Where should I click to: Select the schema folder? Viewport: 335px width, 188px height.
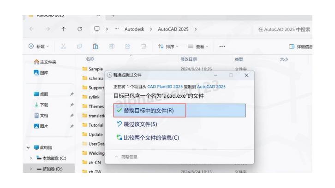pos(93,78)
